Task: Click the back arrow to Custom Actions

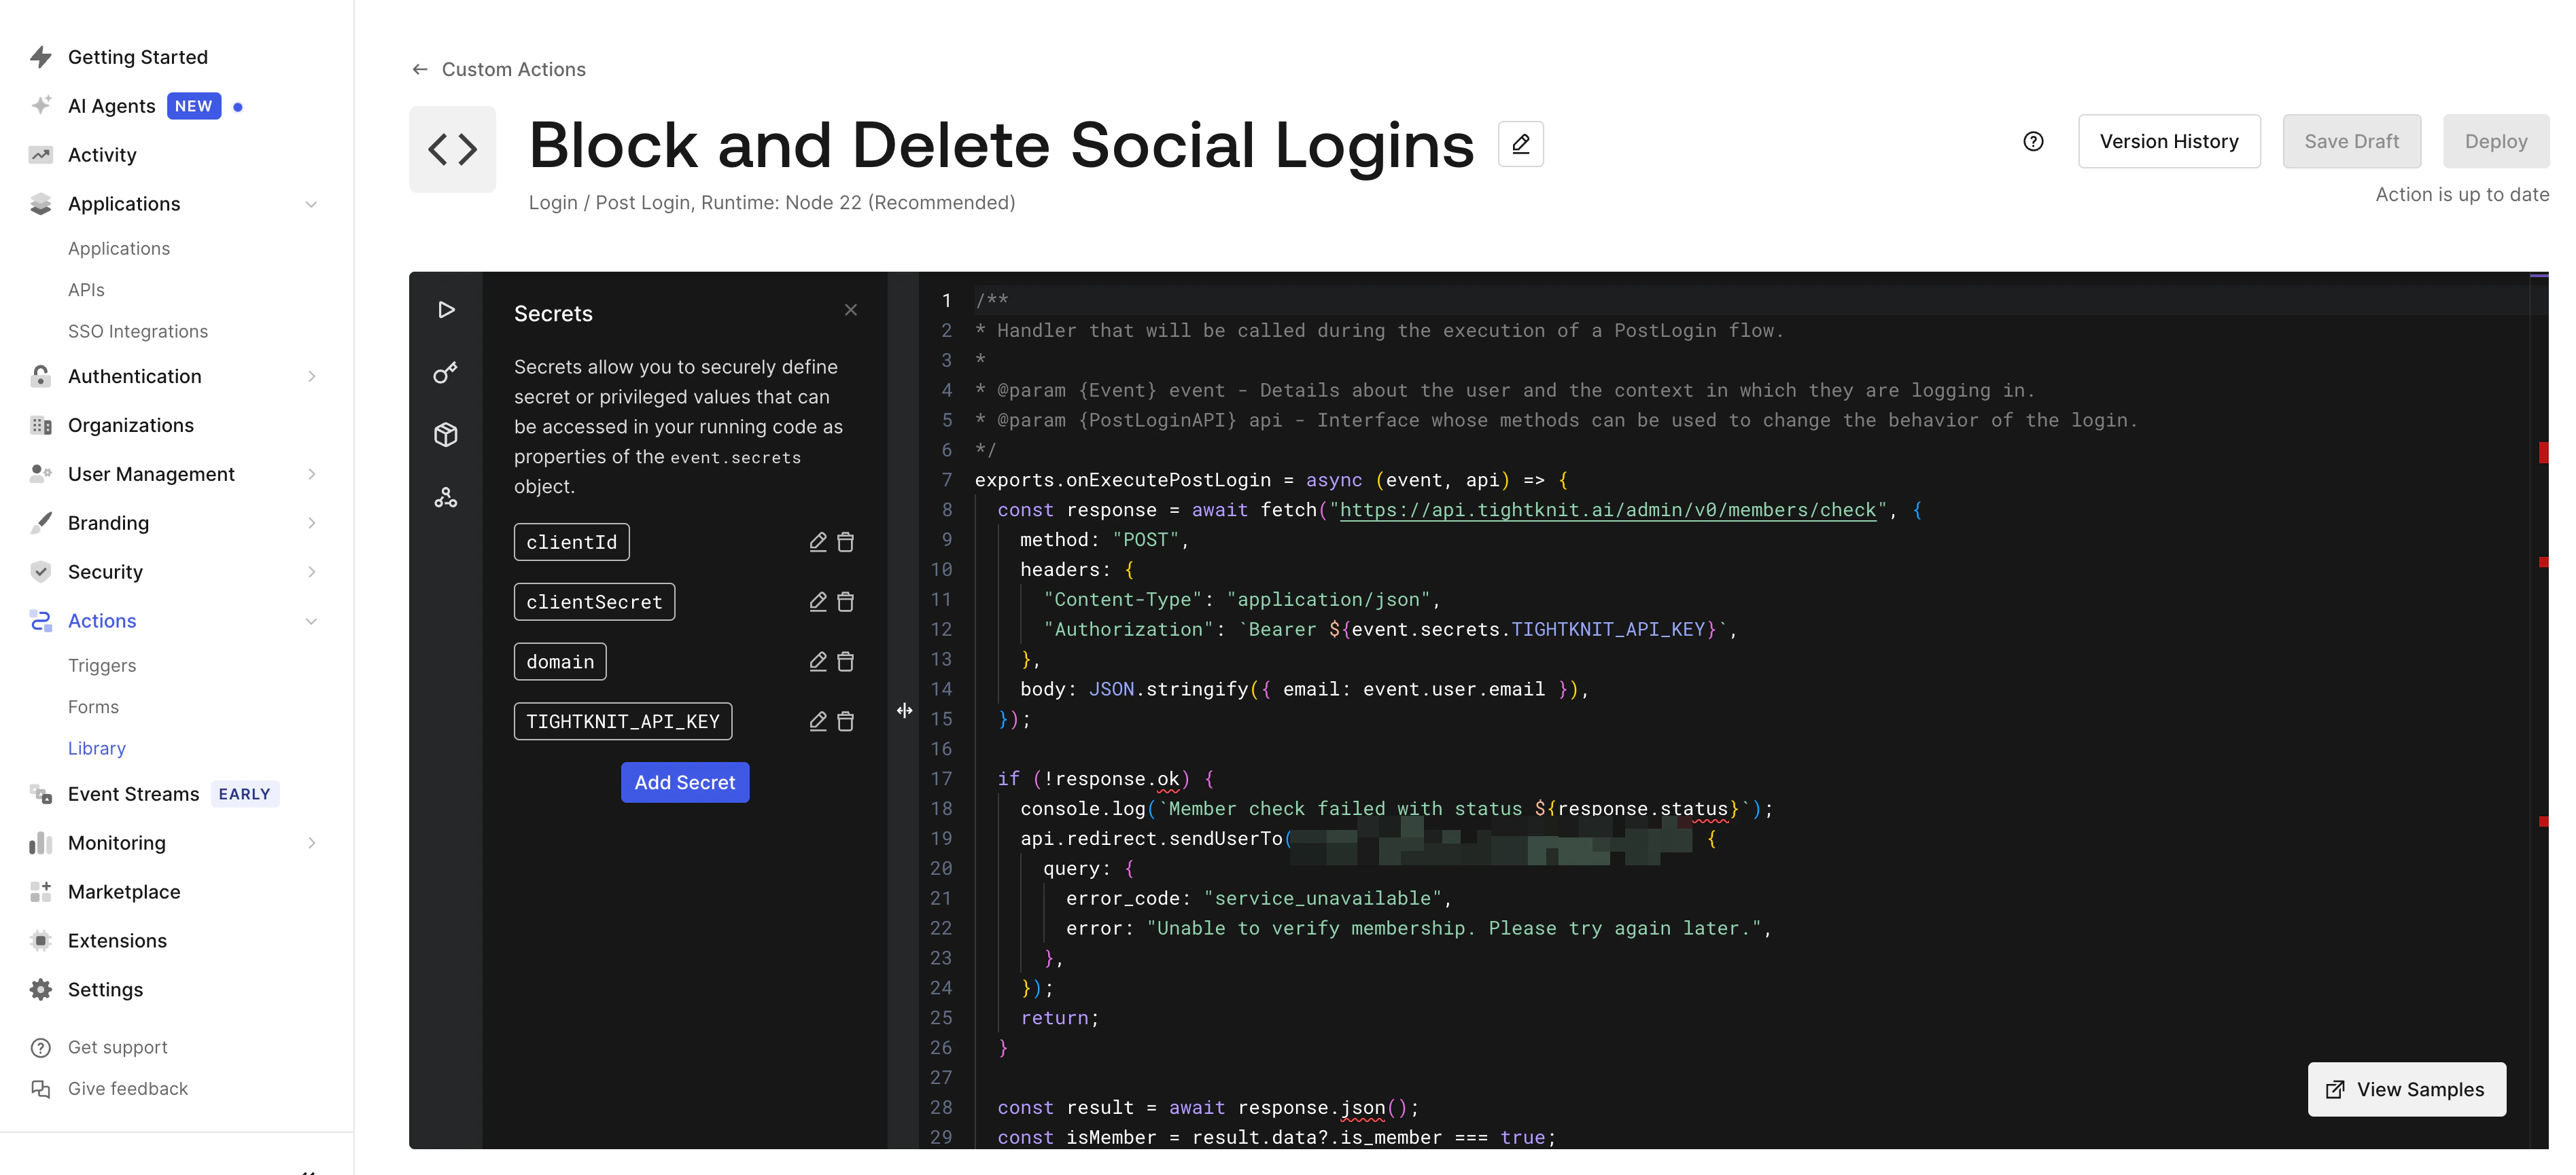Action: point(420,69)
